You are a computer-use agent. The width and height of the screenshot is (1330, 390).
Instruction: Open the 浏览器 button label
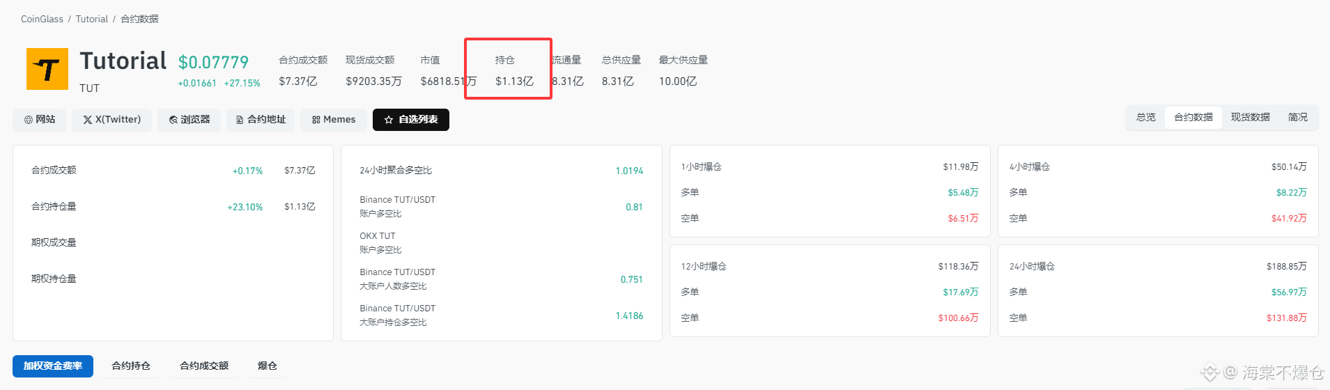pyautogui.click(x=195, y=120)
